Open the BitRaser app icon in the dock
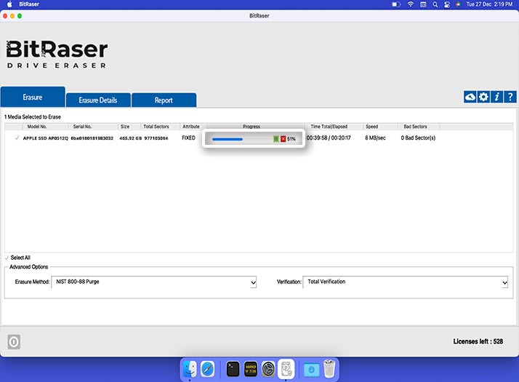The height and width of the screenshot is (382, 519). 286,369
